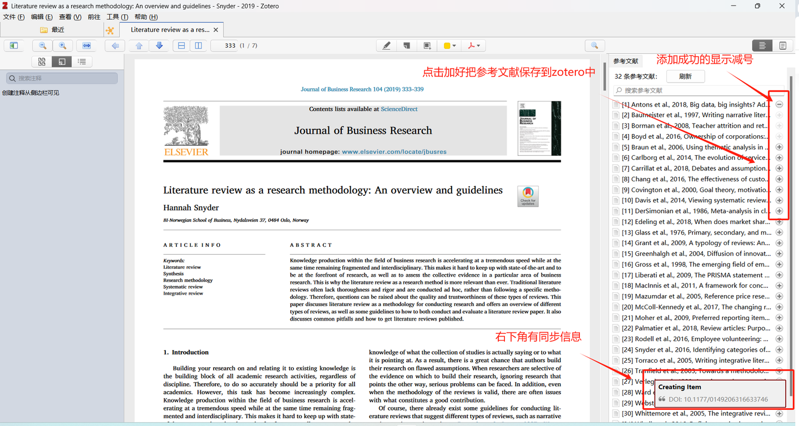Toggle the left sidebar panel button
This screenshot has height=426, width=799.
point(14,45)
